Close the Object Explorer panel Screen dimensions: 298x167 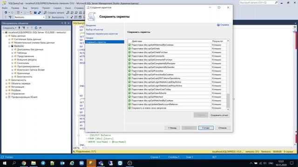68,23
